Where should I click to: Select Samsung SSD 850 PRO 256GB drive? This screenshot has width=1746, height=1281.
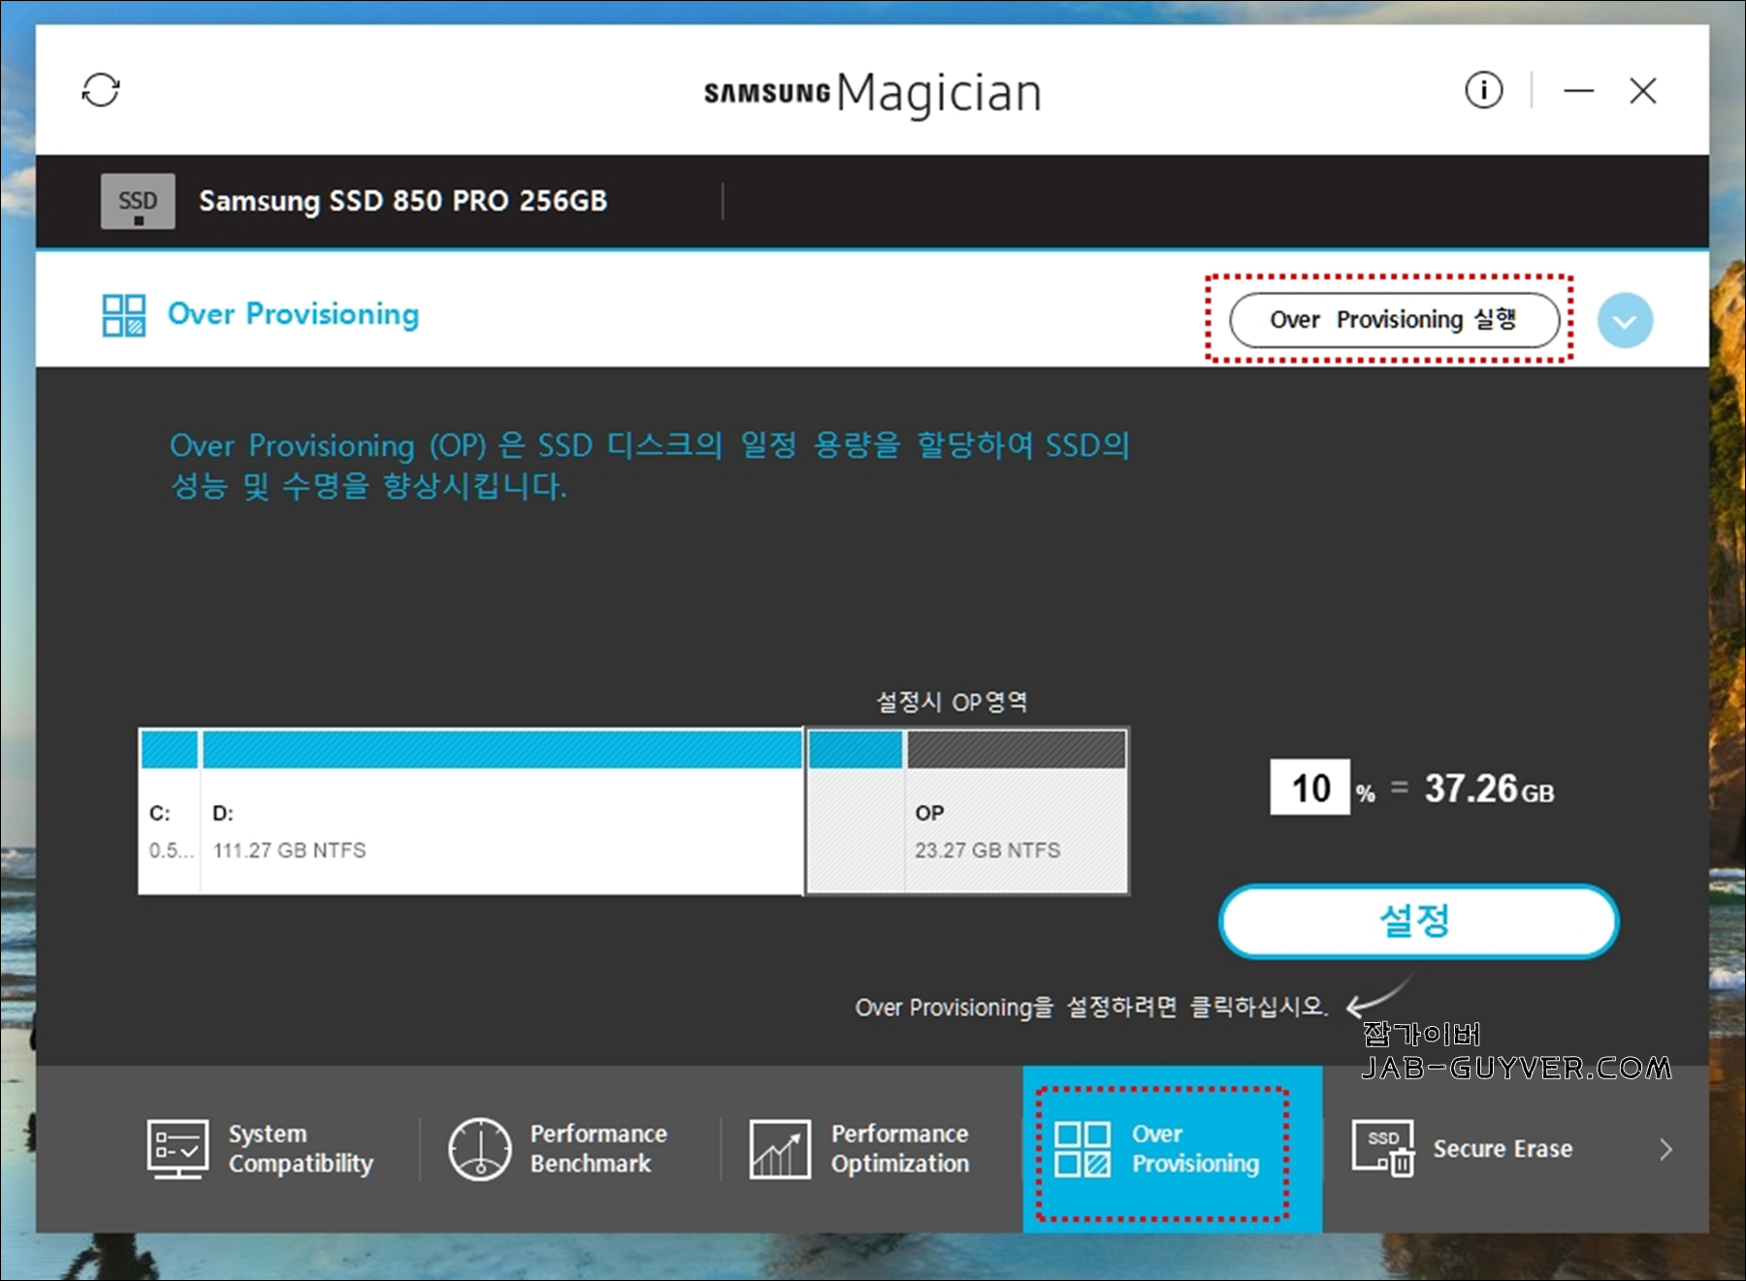[x=403, y=201]
